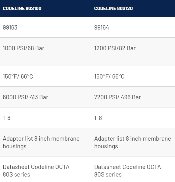Click the 6000 PSI/ 413 Bar value
This screenshot has height=182, width=175.
coord(26,97)
